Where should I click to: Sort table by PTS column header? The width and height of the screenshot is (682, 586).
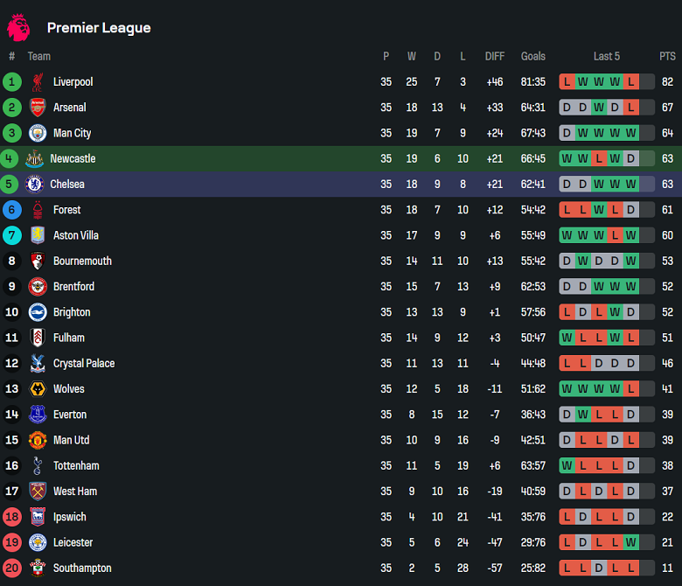click(667, 57)
